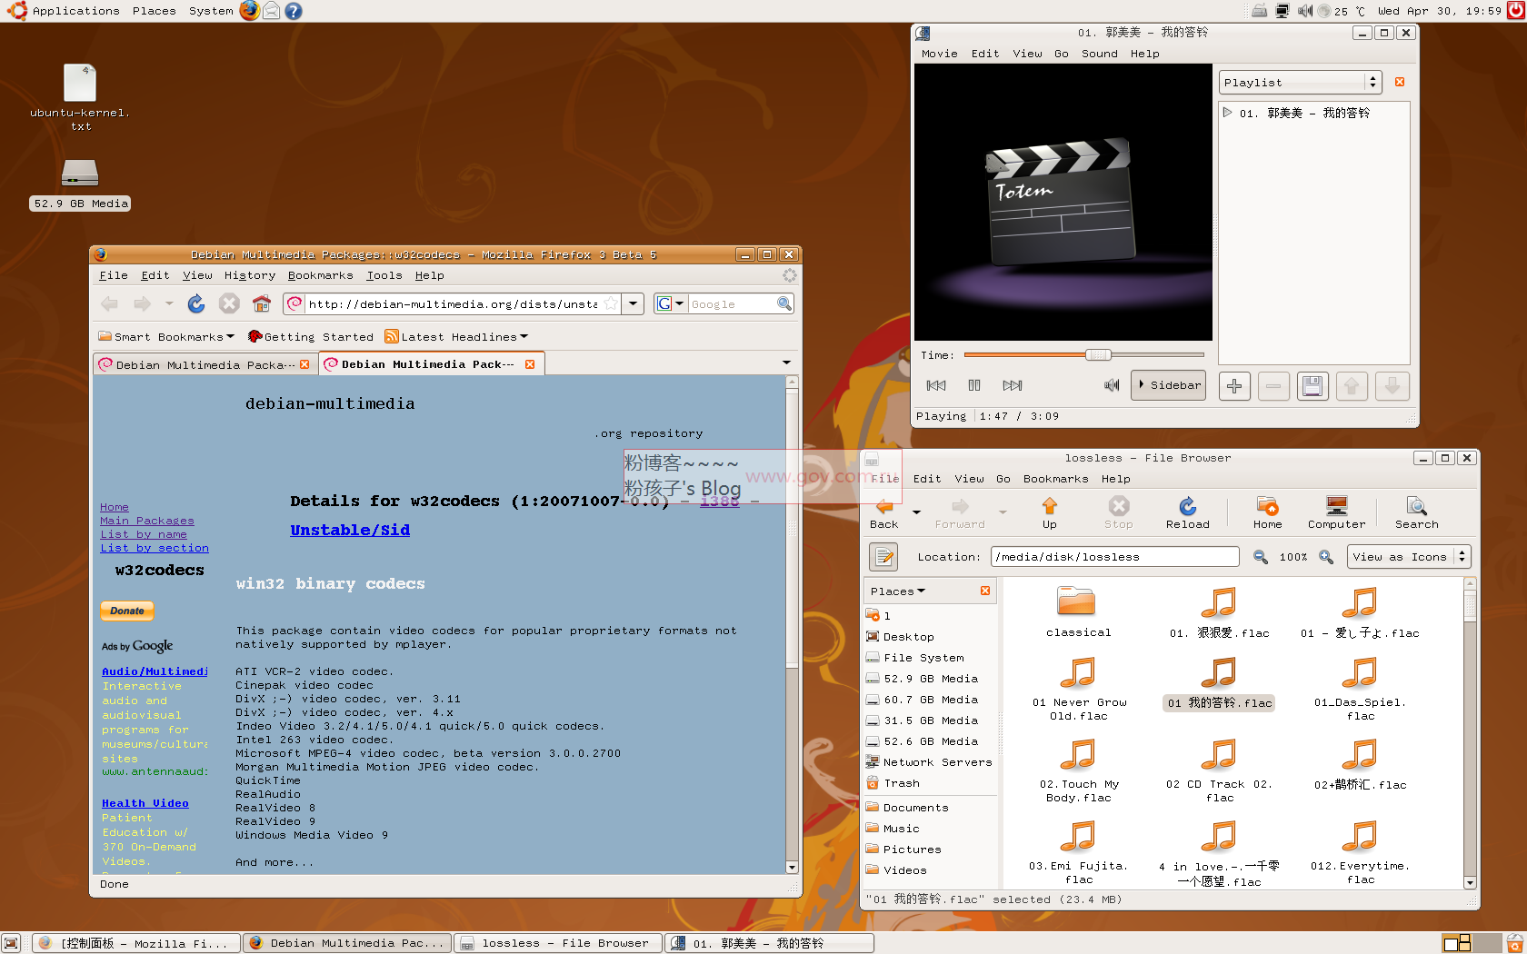Save the Totem playlist
This screenshot has height=954, width=1527.
(x=1312, y=386)
